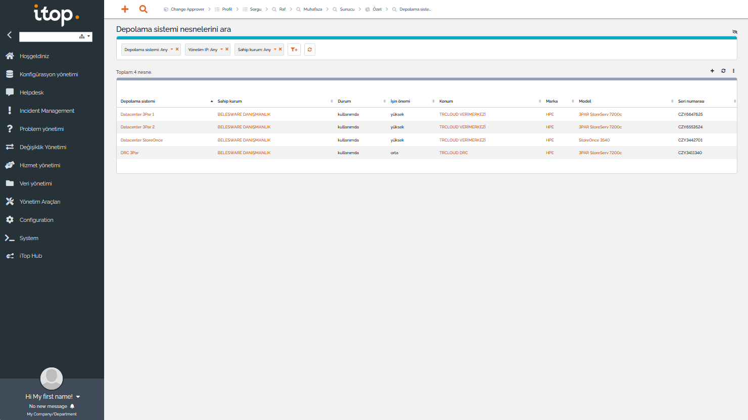Open the global search magnifier icon
This screenshot has width=748, height=420.
click(x=144, y=9)
